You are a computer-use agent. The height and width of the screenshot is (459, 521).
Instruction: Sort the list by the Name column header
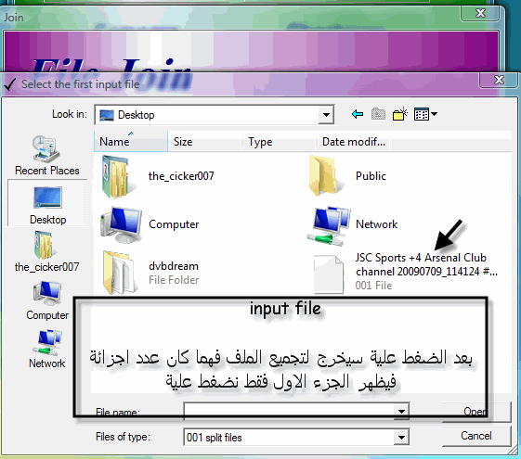pos(131,142)
